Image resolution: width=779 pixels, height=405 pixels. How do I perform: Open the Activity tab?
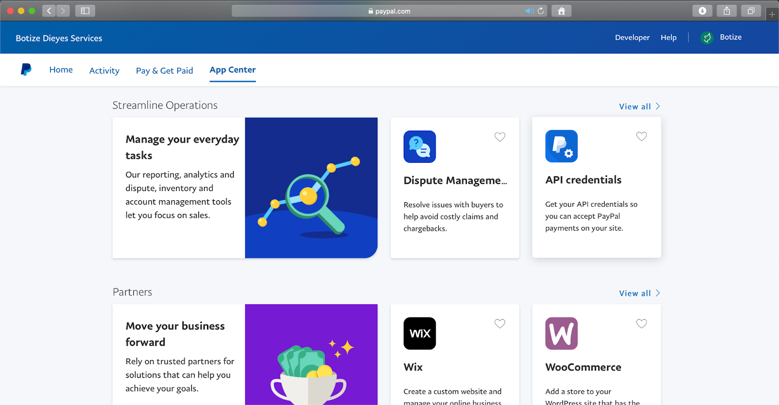click(x=104, y=71)
